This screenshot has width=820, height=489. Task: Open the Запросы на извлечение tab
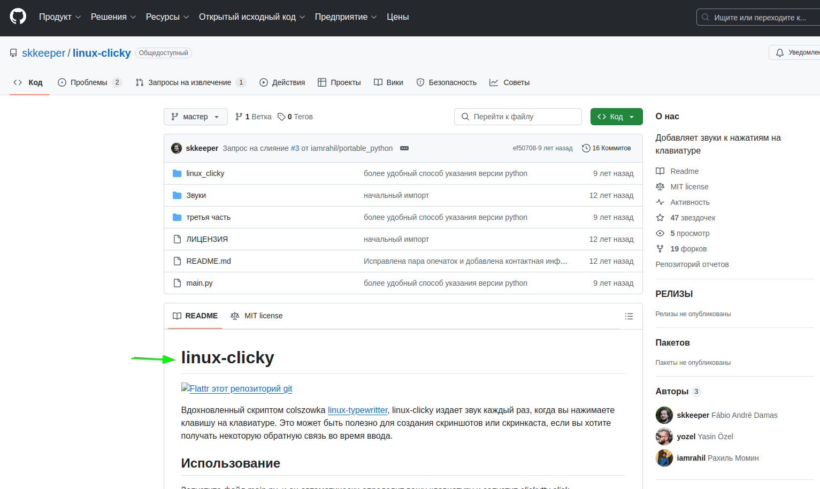[189, 82]
